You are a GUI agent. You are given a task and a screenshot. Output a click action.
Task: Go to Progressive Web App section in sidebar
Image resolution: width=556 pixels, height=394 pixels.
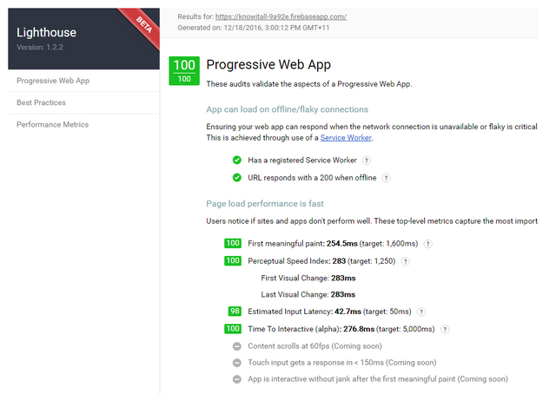click(83, 81)
